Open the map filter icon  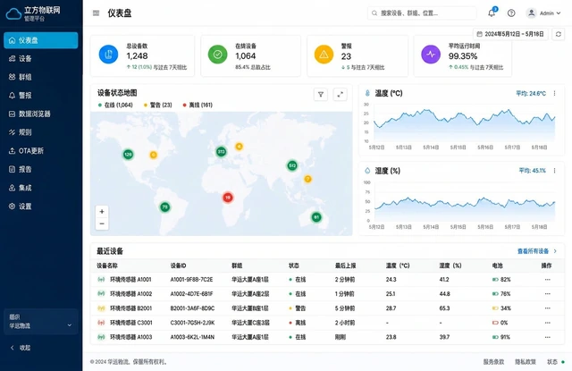[x=321, y=95]
